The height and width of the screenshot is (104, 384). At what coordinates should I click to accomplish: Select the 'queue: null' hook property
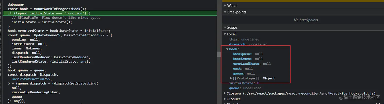[244, 73]
